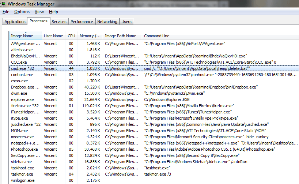
Task: Select the Processes tab
Action: 38,21
